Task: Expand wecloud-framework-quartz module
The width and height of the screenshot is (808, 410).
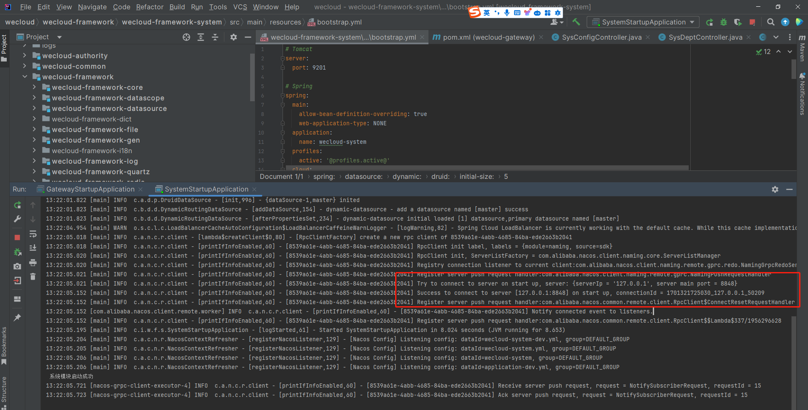Action: pos(34,172)
